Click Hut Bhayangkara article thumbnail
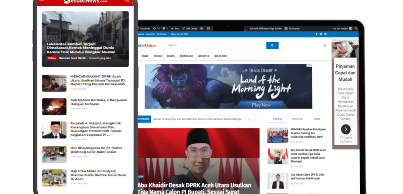 [54, 154]
